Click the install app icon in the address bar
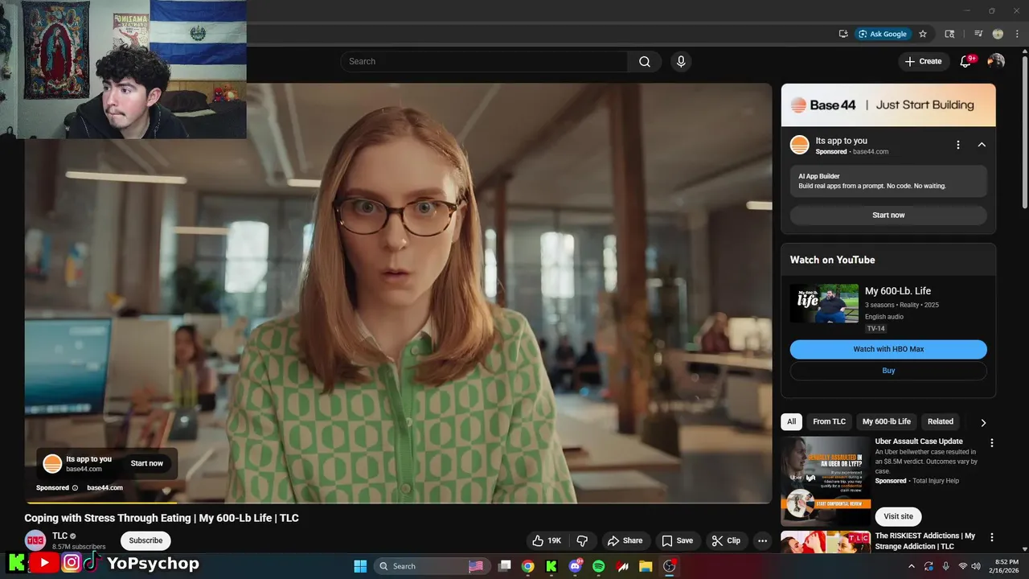Image resolution: width=1029 pixels, height=579 pixels. click(843, 34)
